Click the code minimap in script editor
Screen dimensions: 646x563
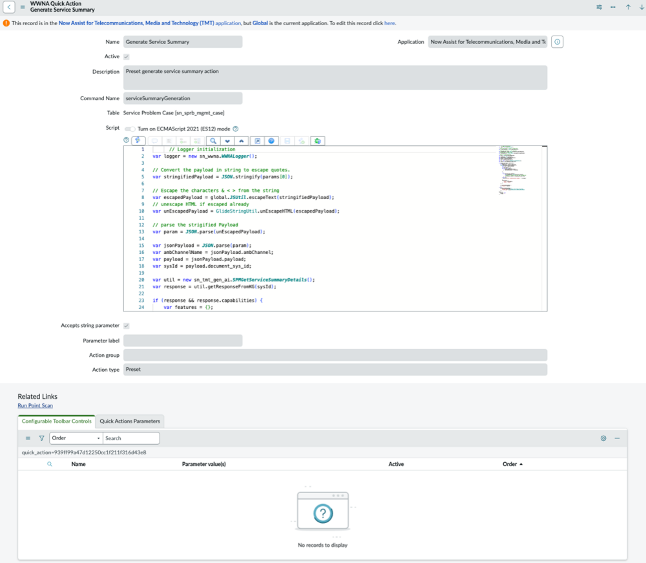pyautogui.click(x=513, y=170)
